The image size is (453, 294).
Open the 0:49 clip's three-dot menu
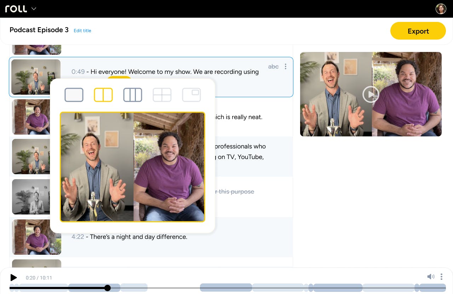[286, 66]
